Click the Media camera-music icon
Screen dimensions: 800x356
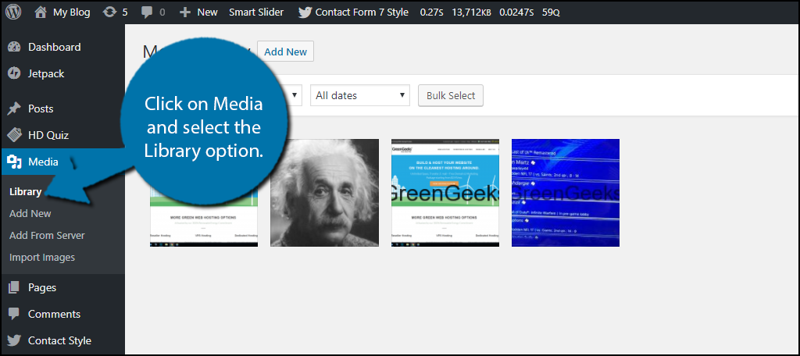click(14, 162)
